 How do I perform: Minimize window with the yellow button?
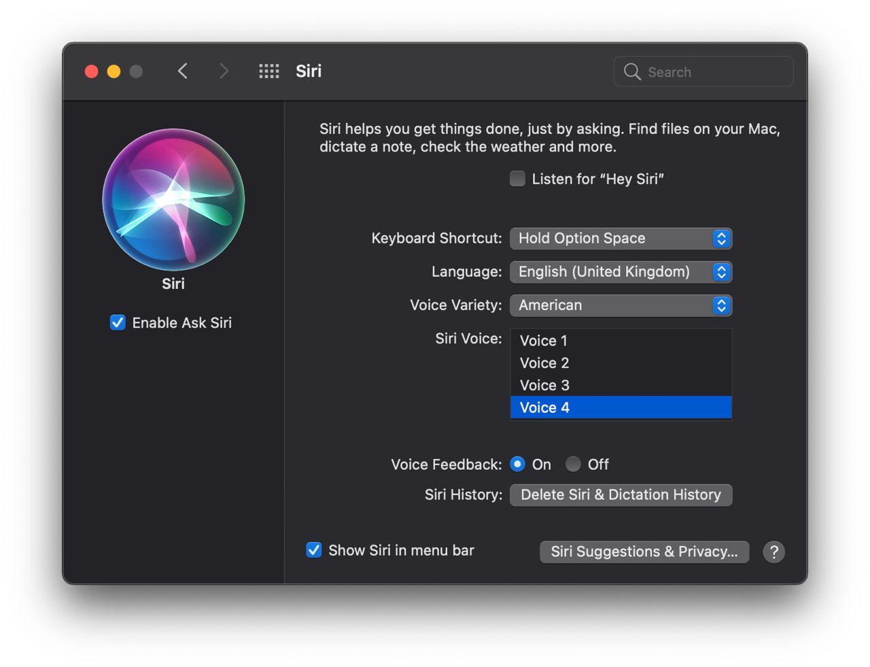click(x=114, y=71)
